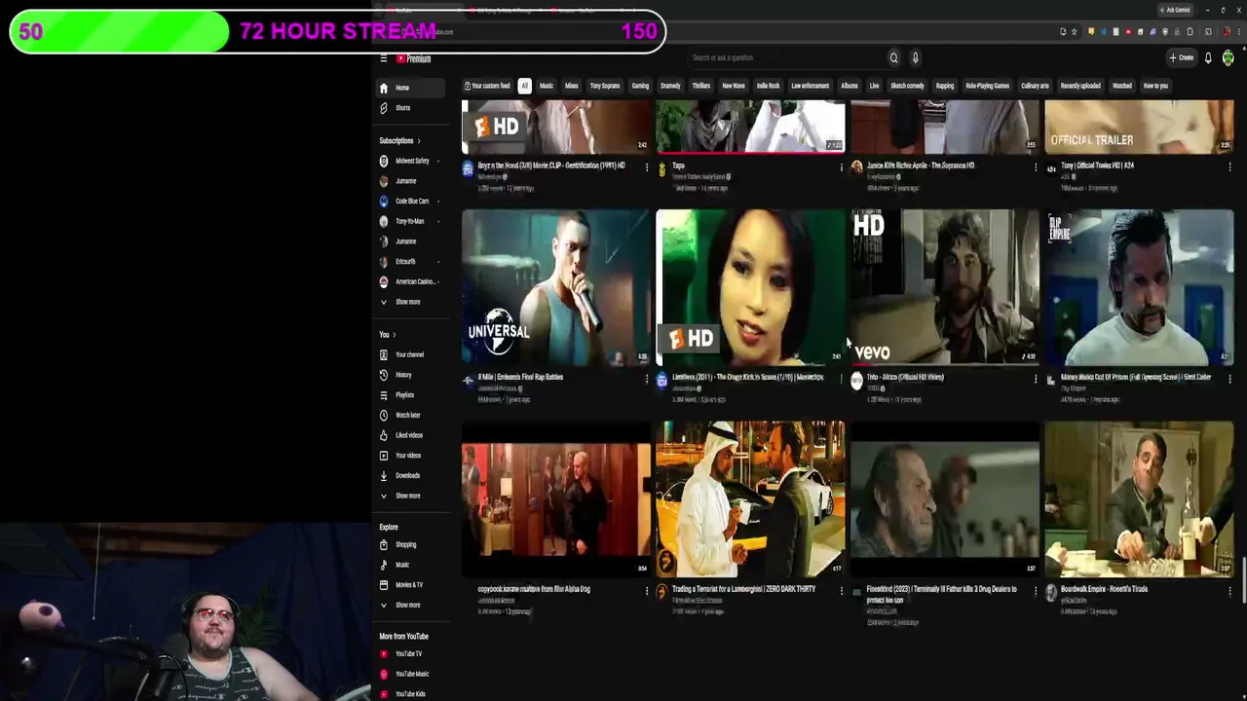Open options for Zero Dark Thirty video

point(841,591)
